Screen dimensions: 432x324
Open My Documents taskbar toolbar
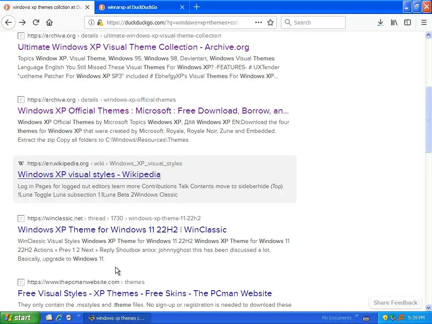tap(337, 318)
